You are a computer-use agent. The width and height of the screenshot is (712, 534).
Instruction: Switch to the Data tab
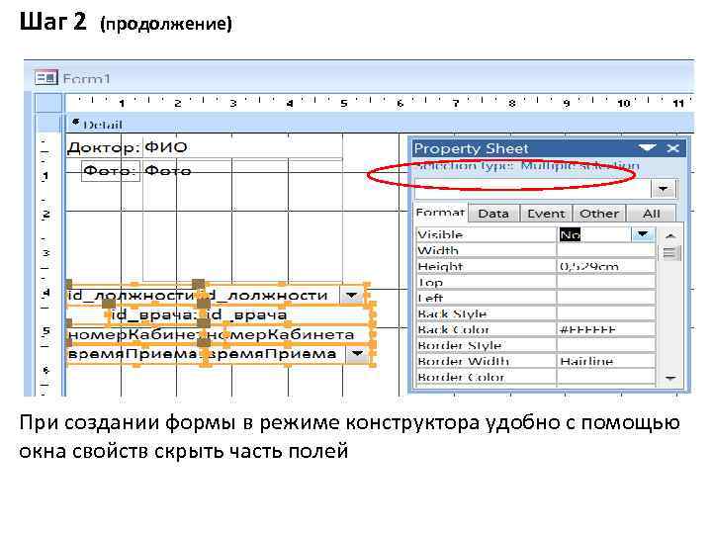[493, 214]
